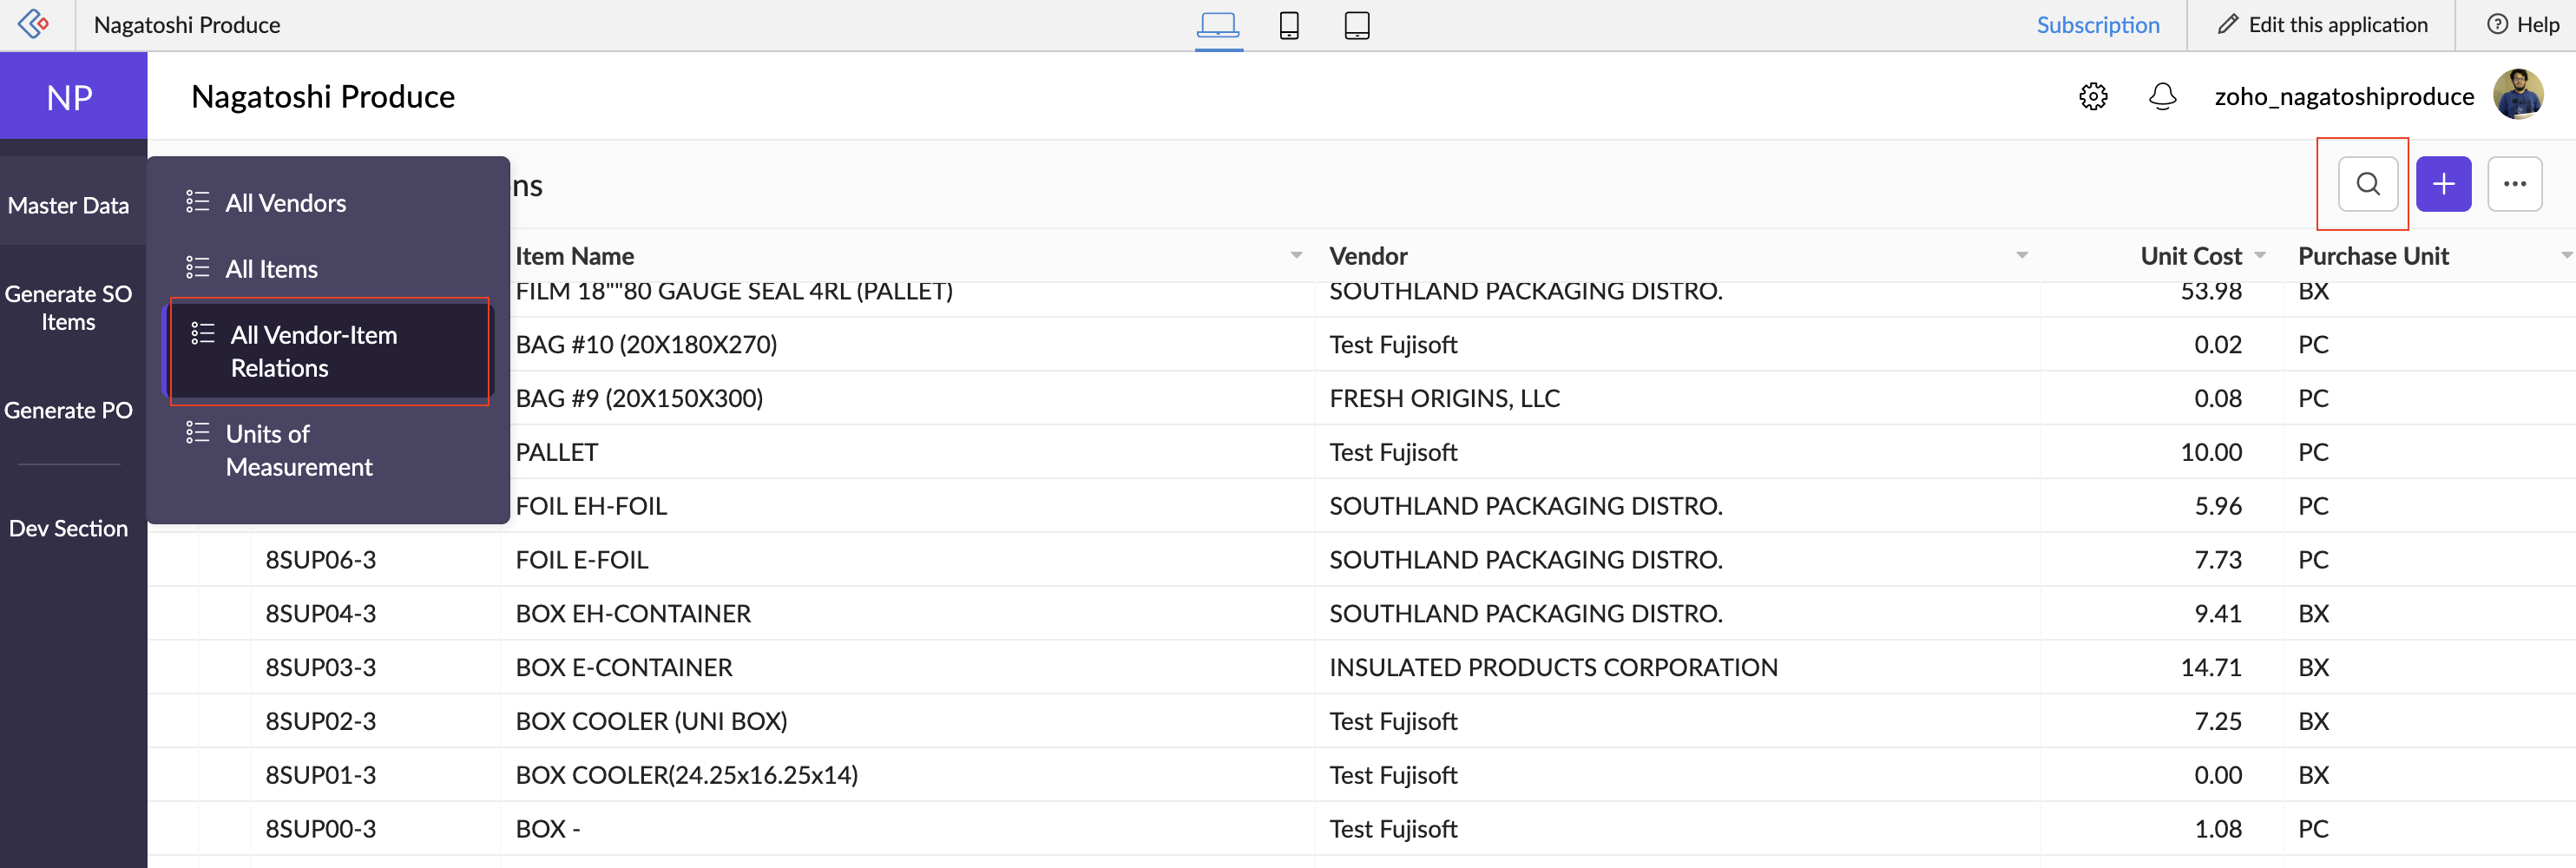Click the user profile avatar
Viewport: 2576px width, 868px height.
(x=2517, y=96)
